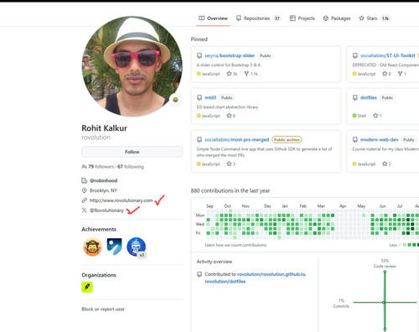View stars of modern-web-dev repository
The width and height of the screenshot is (419, 332).
[x=386, y=164]
